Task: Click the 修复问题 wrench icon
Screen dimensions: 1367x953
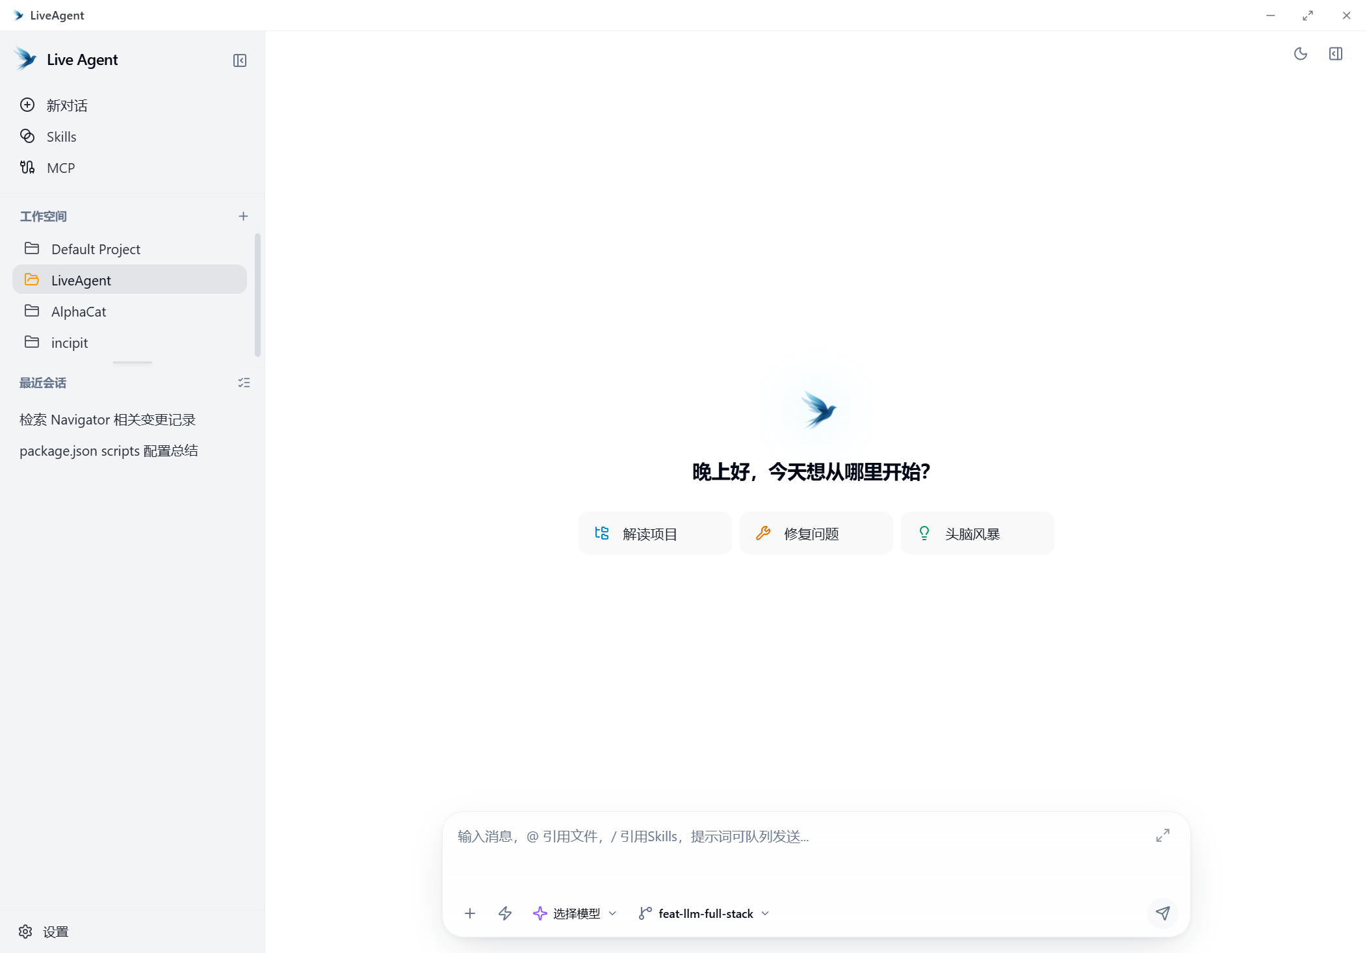Action: pyautogui.click(x=763, y=533)
